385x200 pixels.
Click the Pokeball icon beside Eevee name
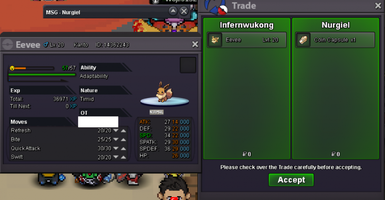[x=8, y=45]
